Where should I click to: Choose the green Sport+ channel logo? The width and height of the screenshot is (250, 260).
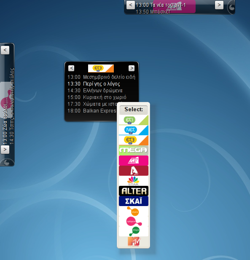click(134, 231)
